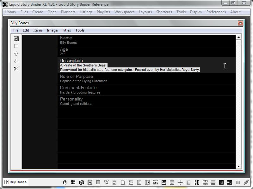Click the rightmost icon in the bottom toolbar
This screenshot has width=253, height=189.
click(x=246, y=182)
